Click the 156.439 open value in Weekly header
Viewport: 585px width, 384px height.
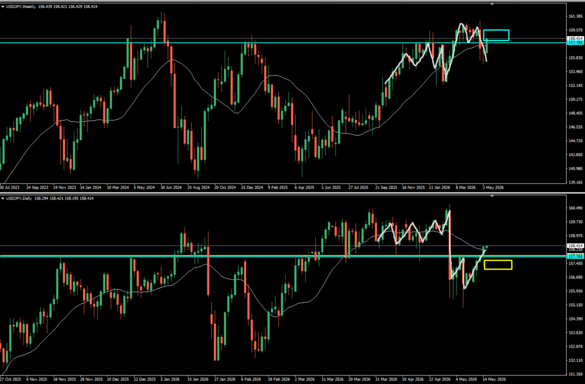click(x=45, y=7)
